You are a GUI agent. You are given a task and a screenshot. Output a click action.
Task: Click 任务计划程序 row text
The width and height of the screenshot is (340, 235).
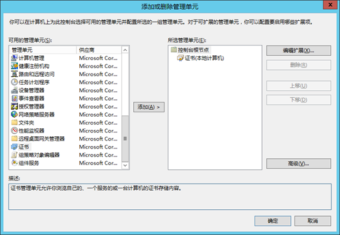(x=34, y=82)
